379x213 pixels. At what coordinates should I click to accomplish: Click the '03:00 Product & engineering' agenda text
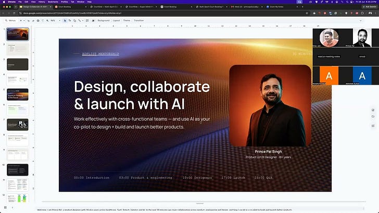coord(145,178)
